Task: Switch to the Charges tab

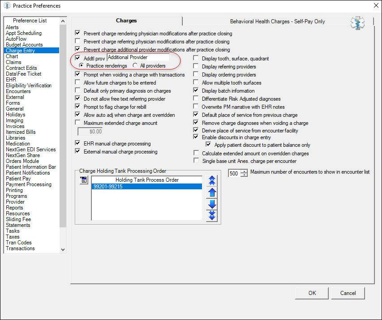Action: [126, 21]
